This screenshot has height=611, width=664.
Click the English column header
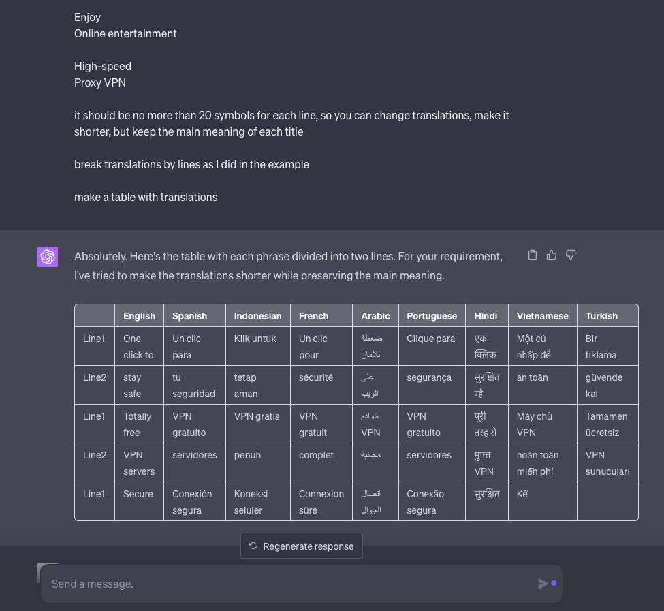pyautogui.click(x=140, y=316)
